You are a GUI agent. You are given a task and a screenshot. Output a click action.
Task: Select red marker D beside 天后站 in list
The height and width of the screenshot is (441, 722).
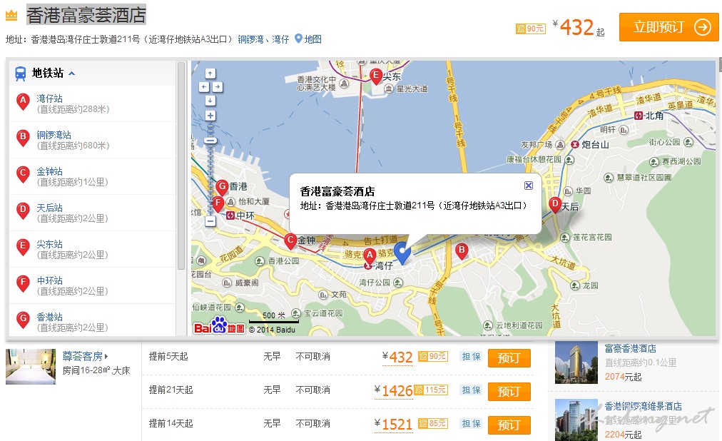(23, 211)
